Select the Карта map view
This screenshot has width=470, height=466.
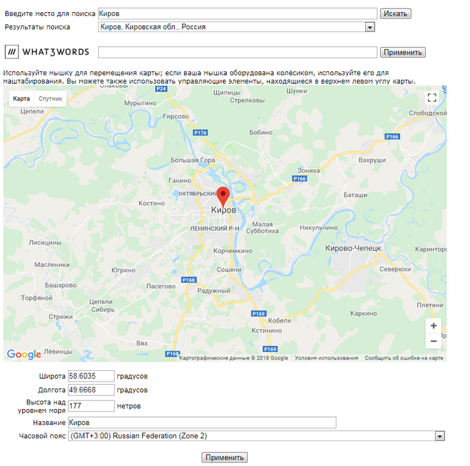(x=21, y=99)
